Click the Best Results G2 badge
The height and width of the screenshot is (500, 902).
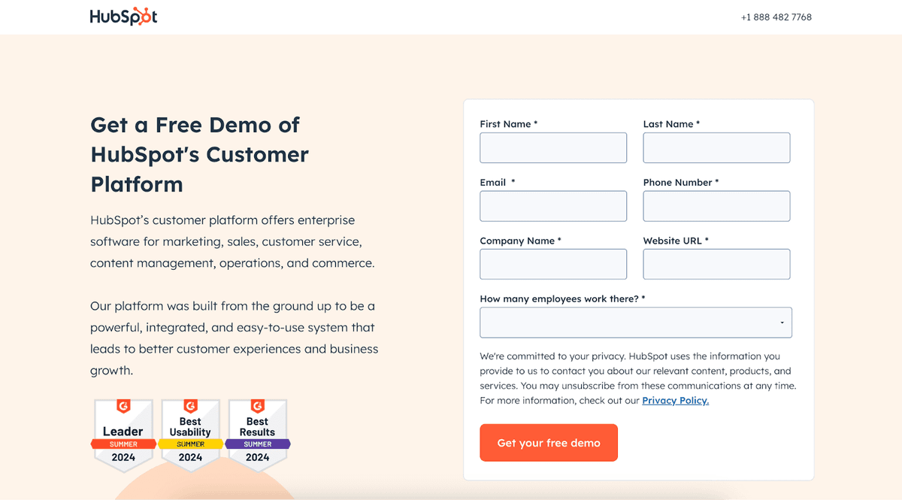click(x=257, y=436)
